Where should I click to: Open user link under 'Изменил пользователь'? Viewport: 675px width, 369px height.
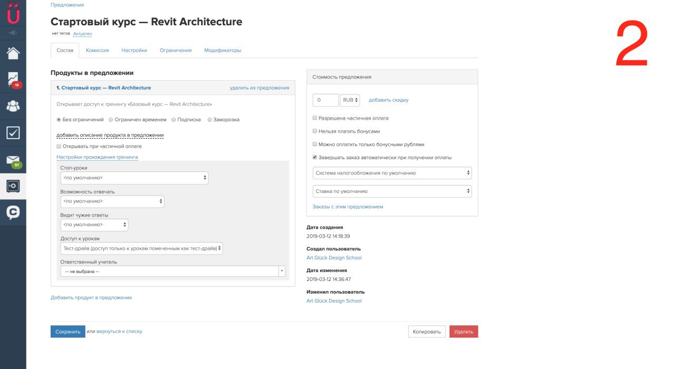coord(334,300)
